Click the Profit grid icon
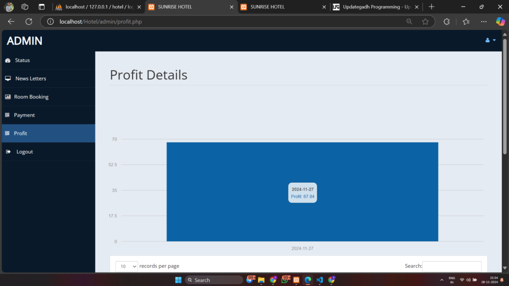 pos(7,133)
